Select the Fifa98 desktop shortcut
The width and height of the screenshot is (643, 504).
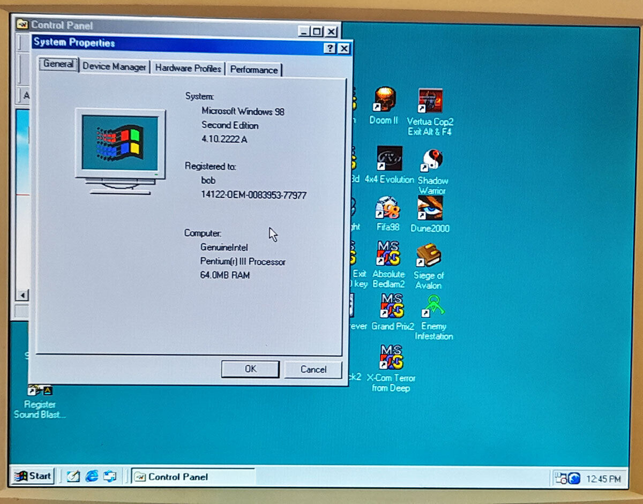[387, 214]
